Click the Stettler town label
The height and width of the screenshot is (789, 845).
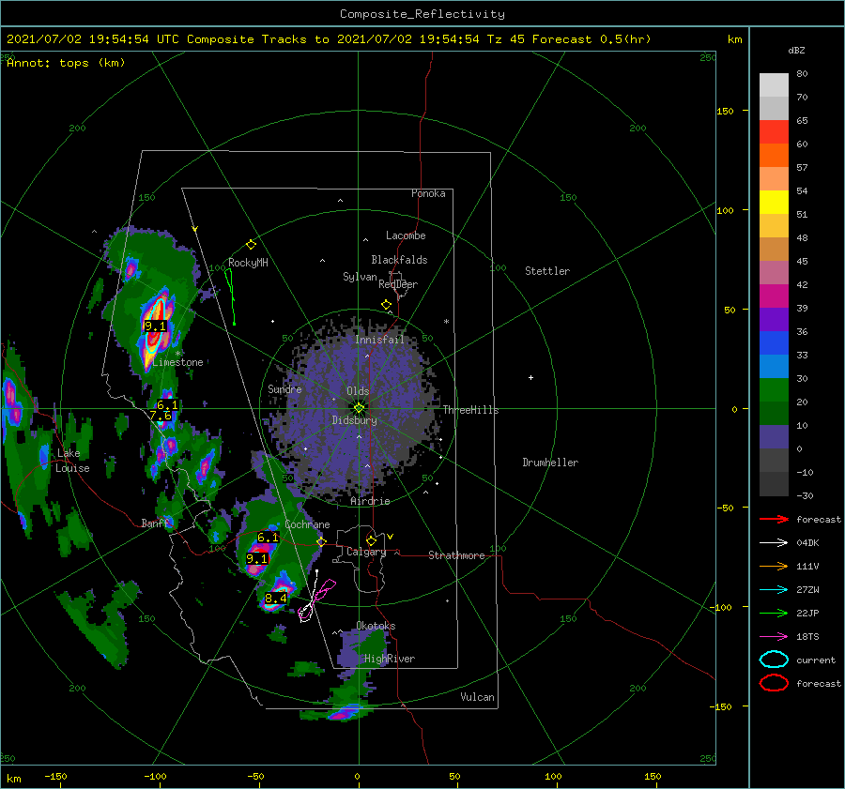tap(547, 271)
